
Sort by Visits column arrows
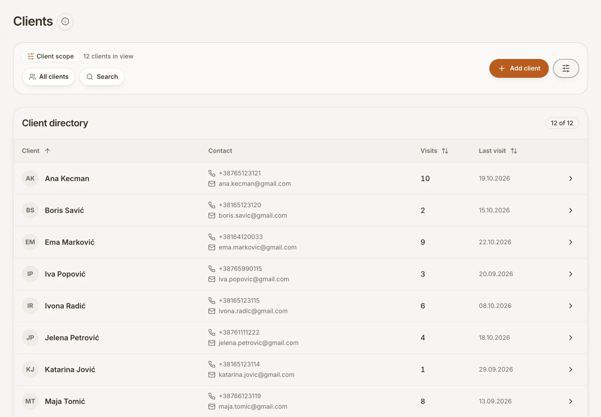(445, 151)
